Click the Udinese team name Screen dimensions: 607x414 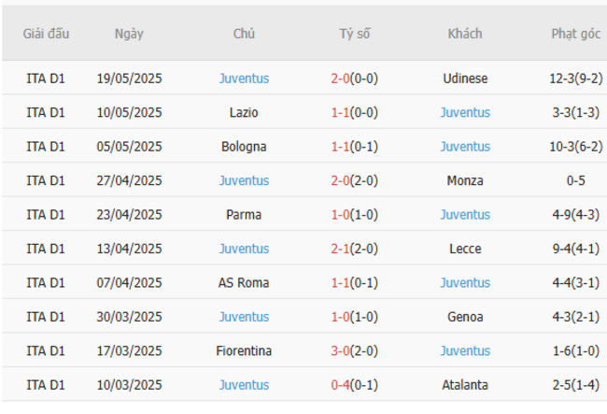tap(465, 79)
